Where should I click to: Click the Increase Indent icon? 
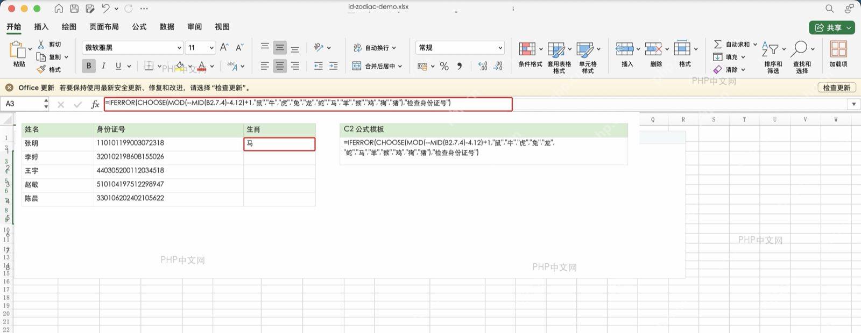pos(334,66)
